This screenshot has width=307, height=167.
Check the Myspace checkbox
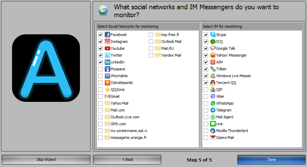(x=100, y=69)
